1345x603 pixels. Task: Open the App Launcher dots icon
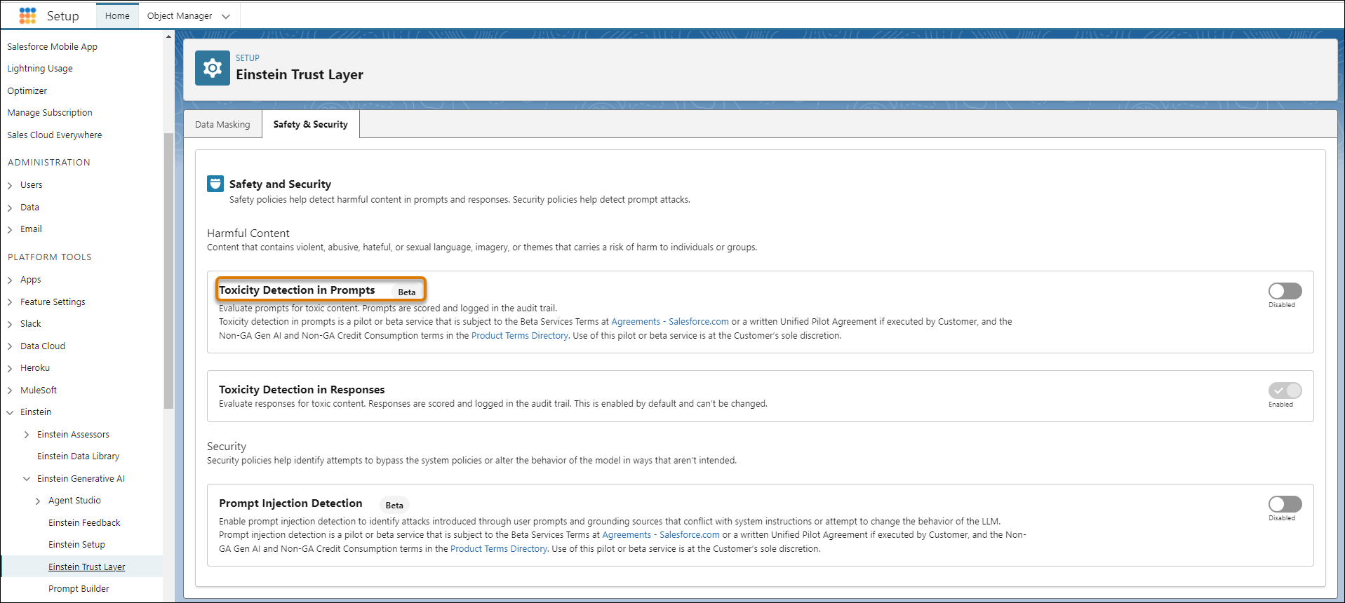(x=27, y=15)
